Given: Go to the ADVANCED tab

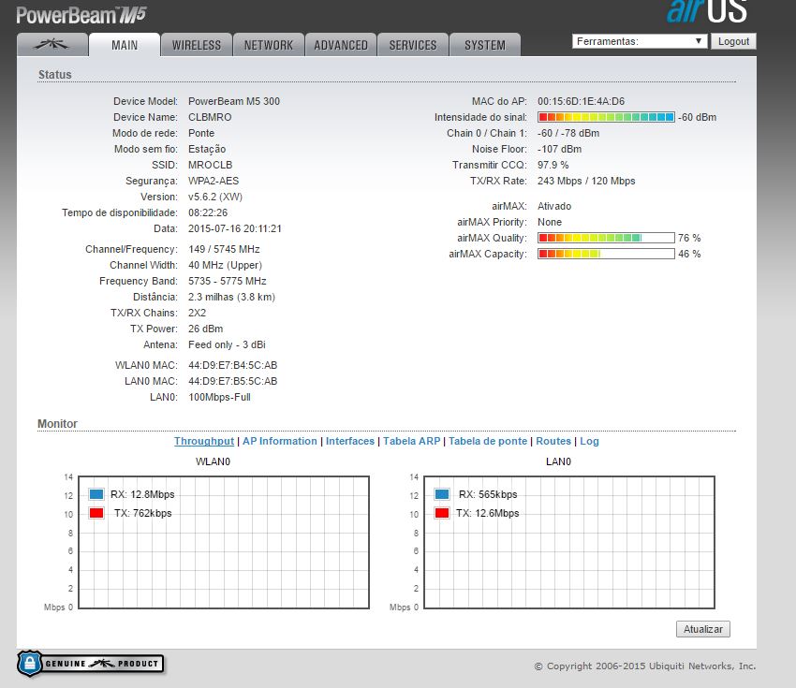Looking at the screenshot, I should coord(341,45).
